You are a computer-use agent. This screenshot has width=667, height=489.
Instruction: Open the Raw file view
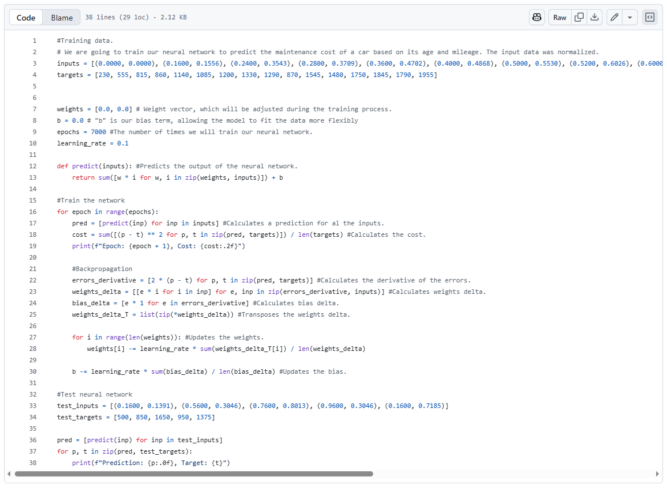pyautogui.click(x=560, y=18)
